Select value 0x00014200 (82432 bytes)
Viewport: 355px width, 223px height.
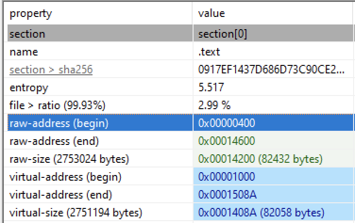tap(260, 159)
